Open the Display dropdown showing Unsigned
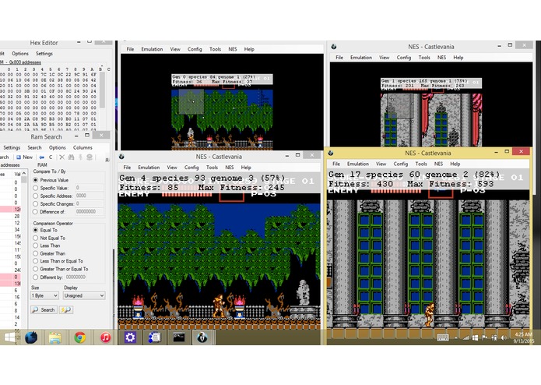The height and width of the screenshot is (385, 541). pos(84,295)
